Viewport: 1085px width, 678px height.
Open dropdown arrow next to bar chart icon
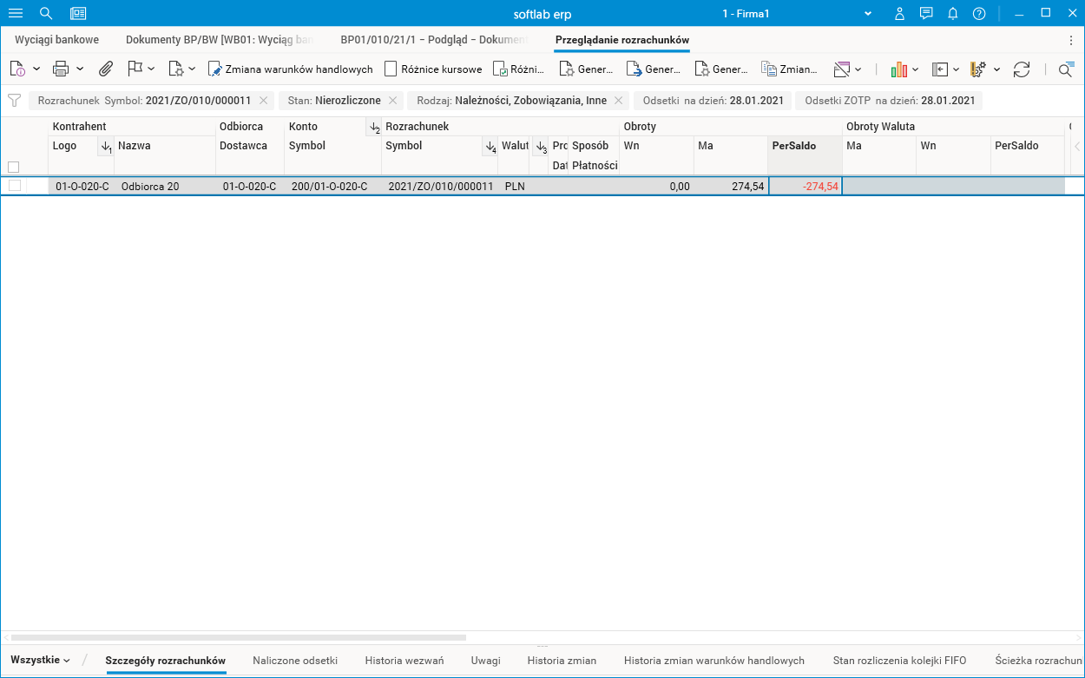[x=915, y=69]
